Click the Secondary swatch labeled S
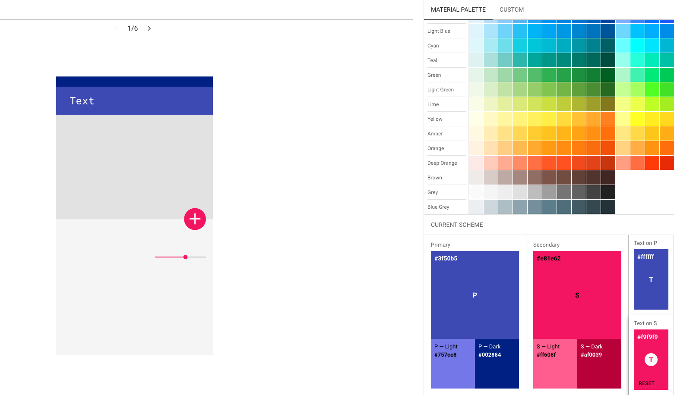Viewport: 674px width, 395px height. 577,295
